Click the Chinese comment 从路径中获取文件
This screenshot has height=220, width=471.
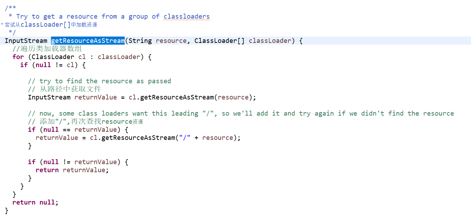pyautogui.click(x=64, y=89)
